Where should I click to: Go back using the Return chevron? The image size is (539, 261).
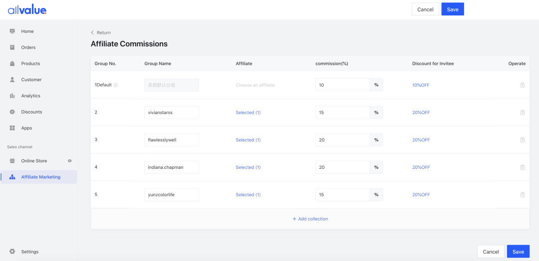pos(92,33)
